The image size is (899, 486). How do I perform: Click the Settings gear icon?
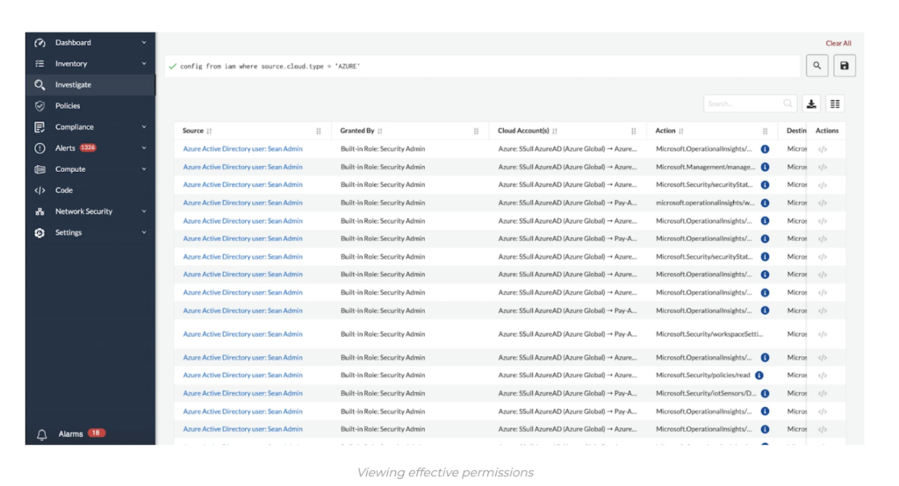(40, 232)
